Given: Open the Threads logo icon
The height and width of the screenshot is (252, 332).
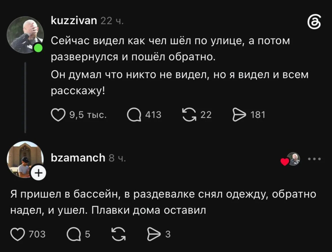Looking at the screenshot, I should click(x=314, y=22).
